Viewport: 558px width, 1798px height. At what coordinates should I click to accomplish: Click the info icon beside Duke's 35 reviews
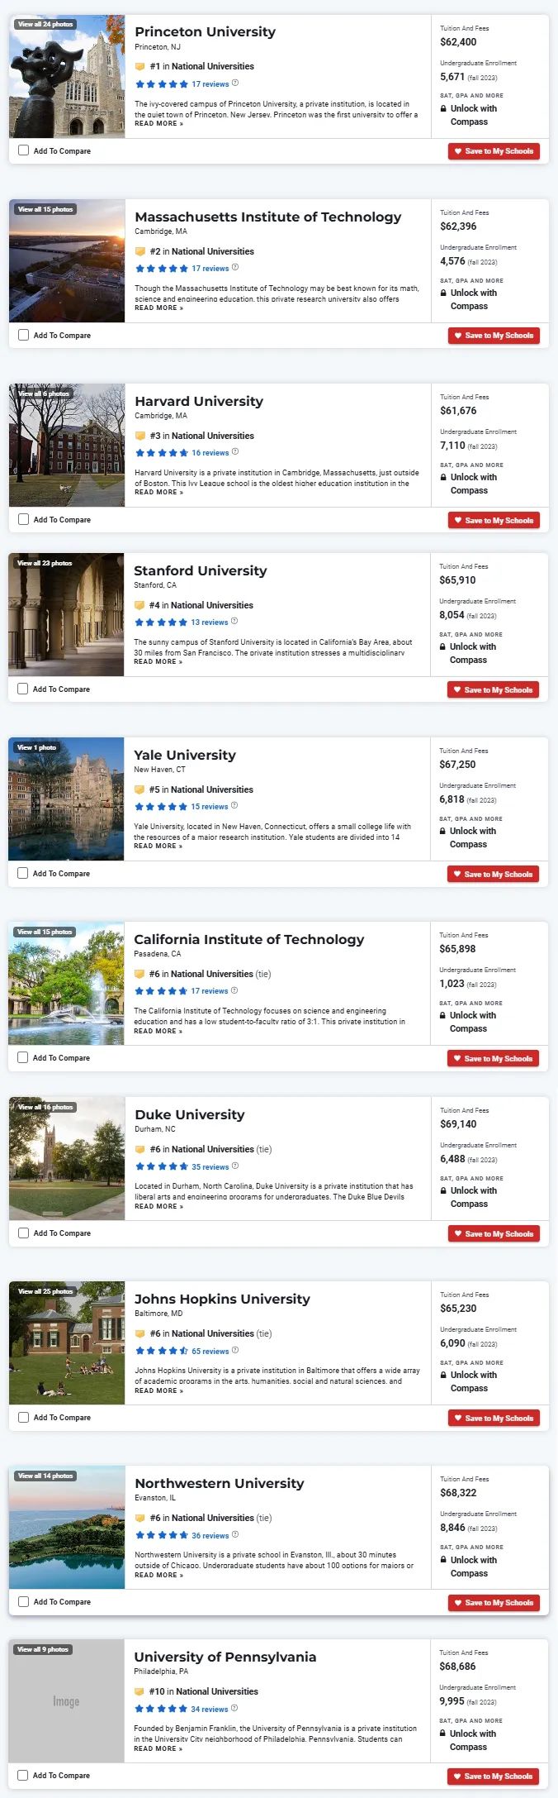[235, 1166]
